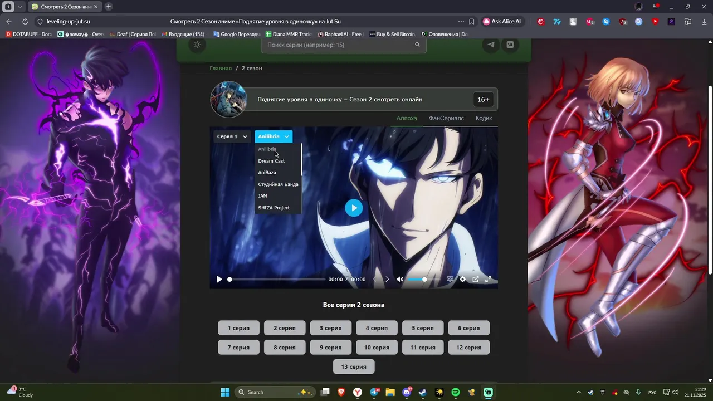The image size is (713, 401).
Task: Open player settings gear
Action: click(462, 280)
